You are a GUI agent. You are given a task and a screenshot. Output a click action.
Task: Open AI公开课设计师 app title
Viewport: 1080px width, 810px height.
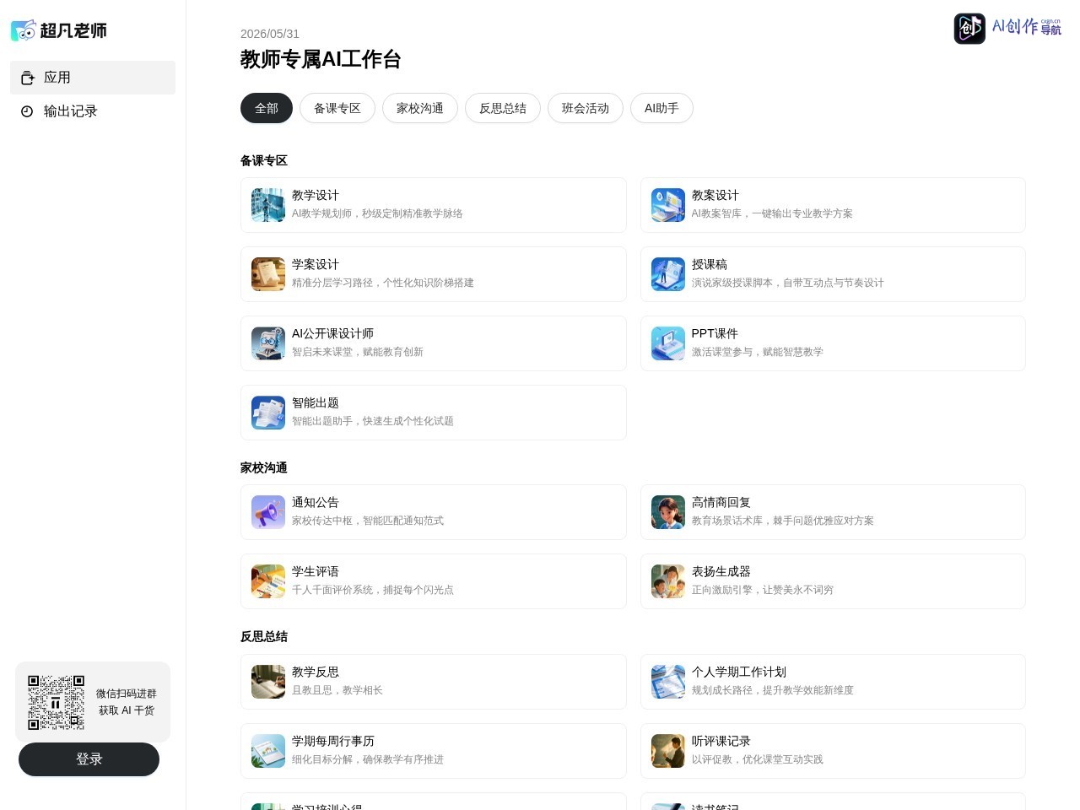click(x=332, y=333)
